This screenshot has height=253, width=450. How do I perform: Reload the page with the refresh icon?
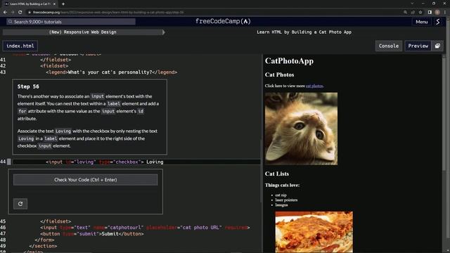pyautogui.click(x=20, y=13)
